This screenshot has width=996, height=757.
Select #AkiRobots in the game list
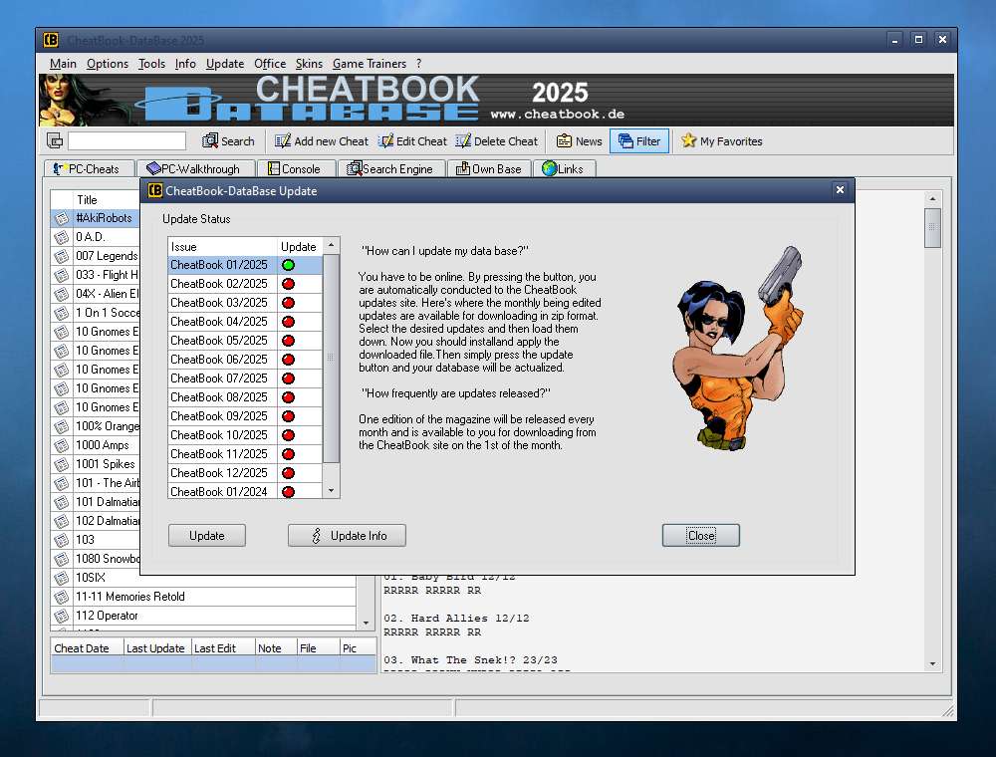104,218
